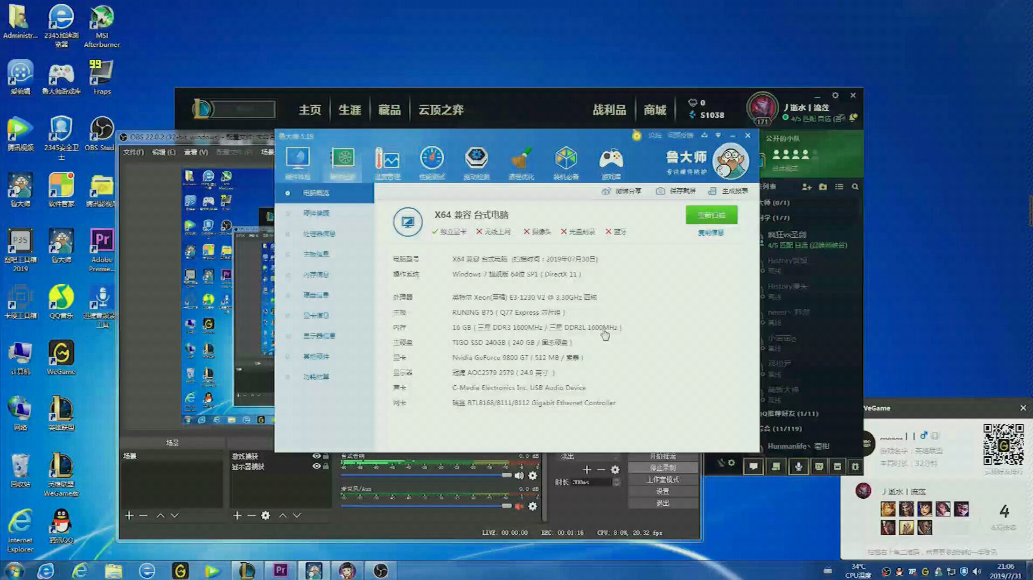Open 云顶之弈 tab in League client
Image resolution: width=1033 pixels, height=580 pixels.
[x=441, y=110]
